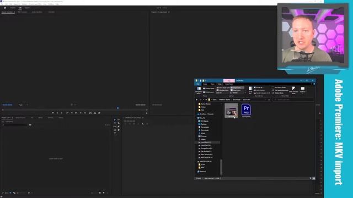This screenshot has width=353, height=198.
Task: Select the Selection tool in Premiere's Tools panel
Action: click(x=115, y=120)
